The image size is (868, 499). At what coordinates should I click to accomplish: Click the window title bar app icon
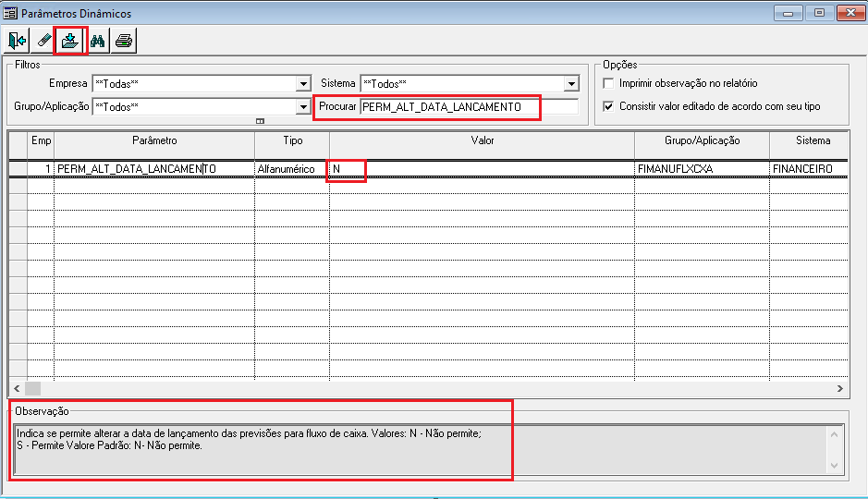pyautogui.click(x=10, y=13)
